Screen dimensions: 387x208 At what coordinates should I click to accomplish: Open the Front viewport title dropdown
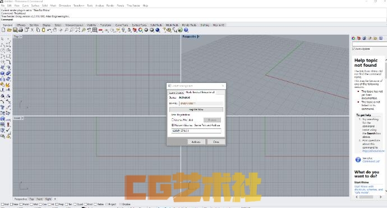tap(22, 118)
